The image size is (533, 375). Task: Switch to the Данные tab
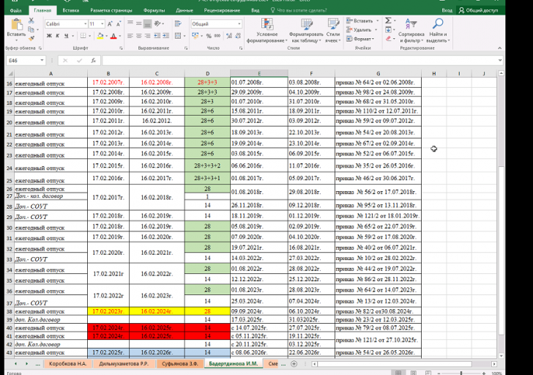click(x=184, y=10)
